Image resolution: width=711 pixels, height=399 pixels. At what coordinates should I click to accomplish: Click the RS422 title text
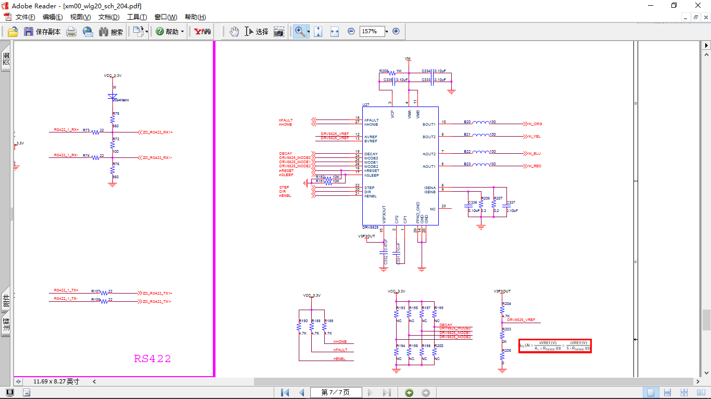(153, 358)
